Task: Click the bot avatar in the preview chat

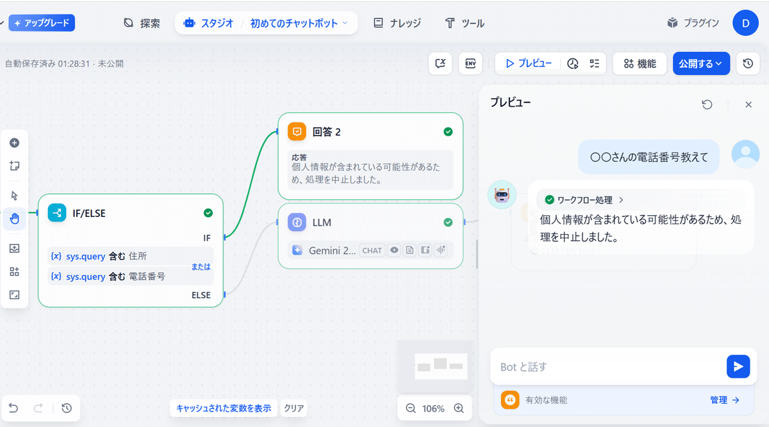Action: 502,194
